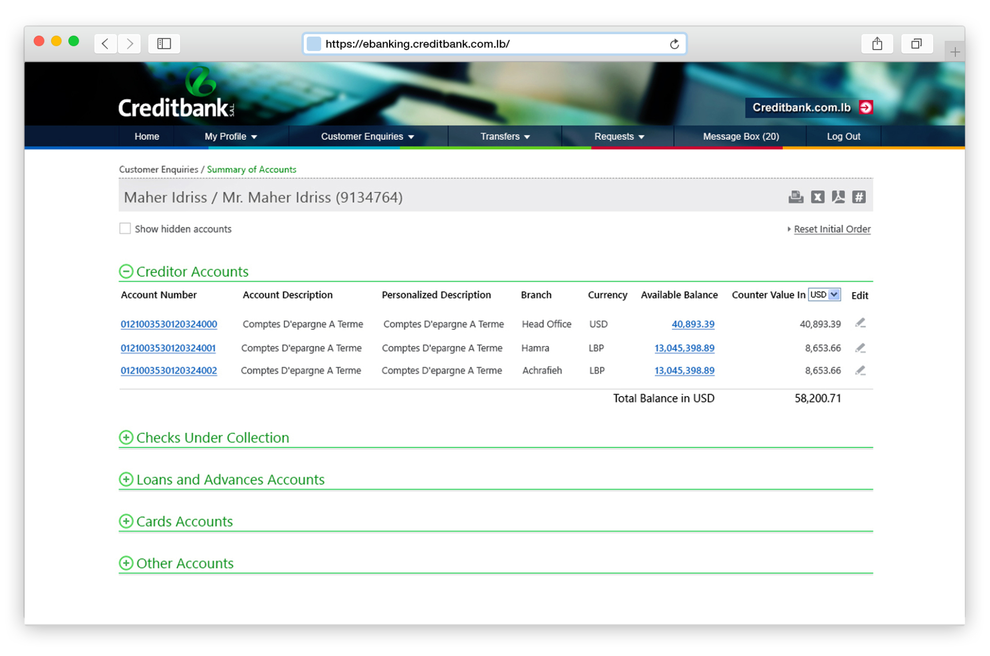
Task: Export accounts to PDF icon
Action: [838, 197]
